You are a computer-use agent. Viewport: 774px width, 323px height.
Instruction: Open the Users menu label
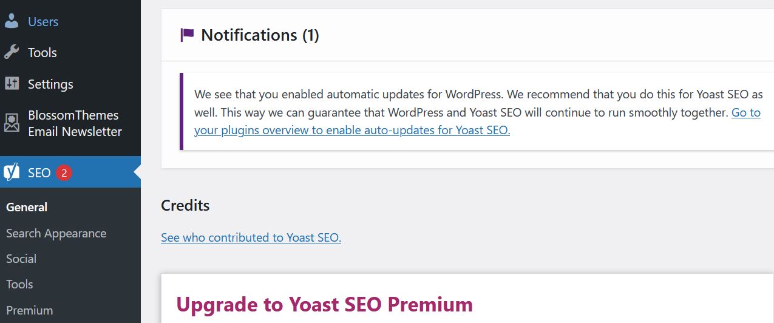pyautogui.click(x=43, y=22)
